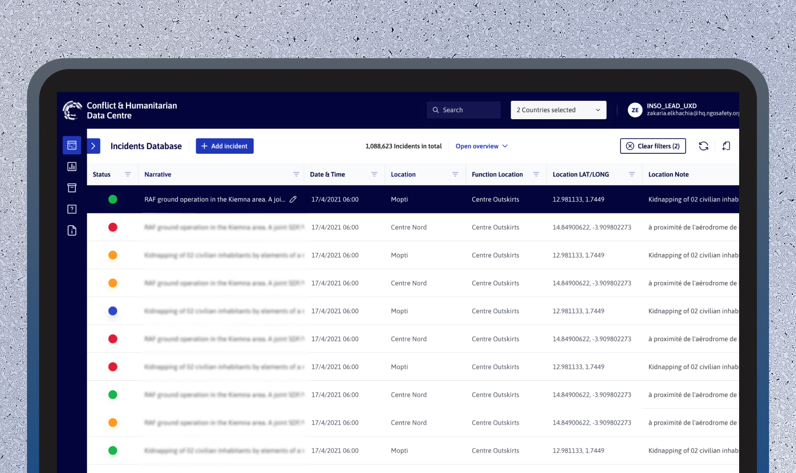This screenshot has width=796, height=473.
Task: Click the Search input field
Action: pos(463,110)
